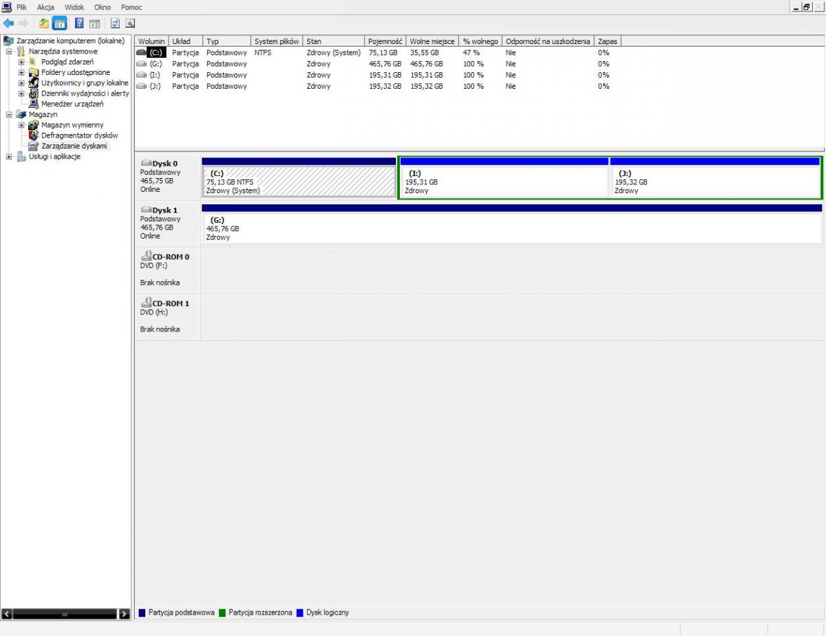The image size is (826, 636).
Task: Click the drive icon of volume (G:) row
Action: [x=141, y=63]
